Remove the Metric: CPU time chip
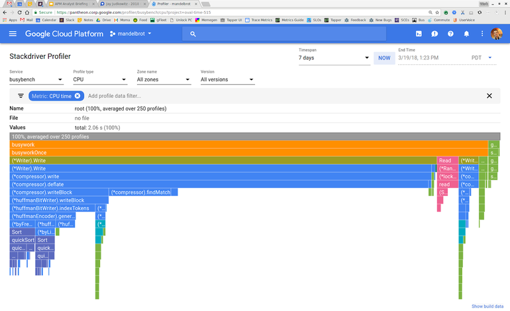Screen dimensions: 510x311 coord(77,96)
